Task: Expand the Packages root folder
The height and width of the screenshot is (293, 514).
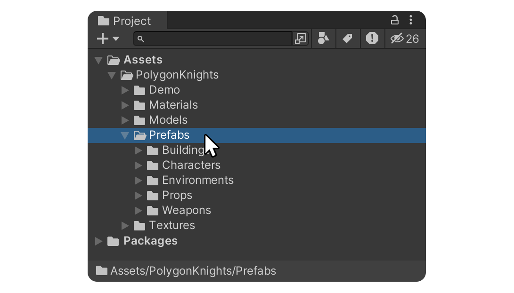Action: point(98,241)
